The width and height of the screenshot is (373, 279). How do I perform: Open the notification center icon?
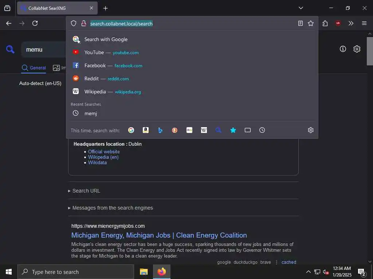362,272
